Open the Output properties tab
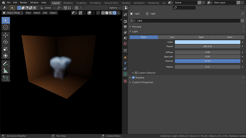The image size is (246, 138). (x=125, y=27)
